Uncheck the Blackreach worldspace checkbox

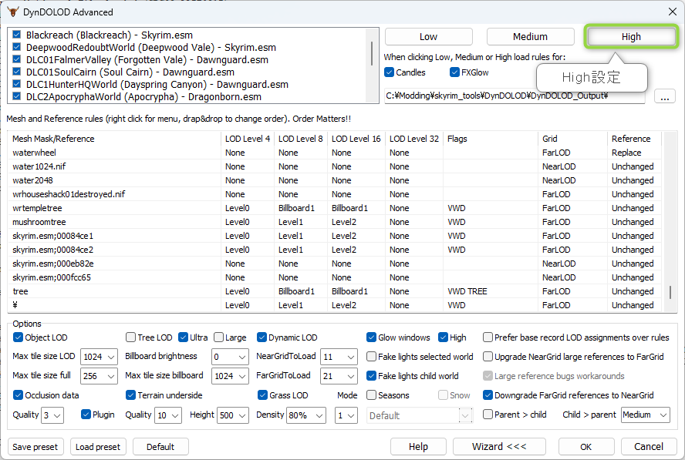coord(17,35)
